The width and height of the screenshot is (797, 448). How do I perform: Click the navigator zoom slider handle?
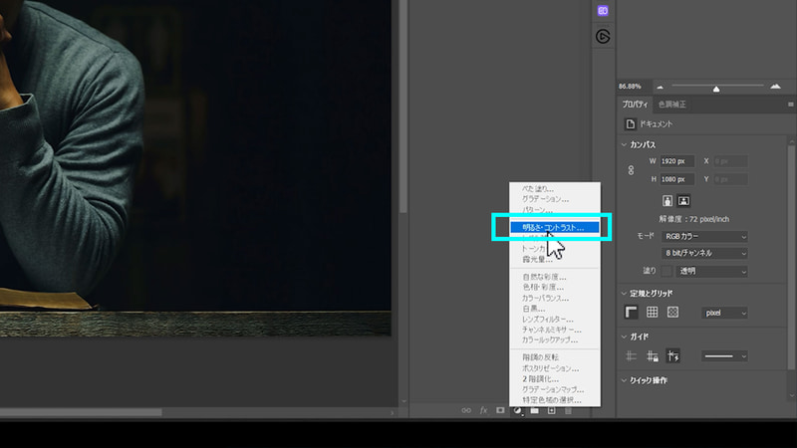[716, 89]
